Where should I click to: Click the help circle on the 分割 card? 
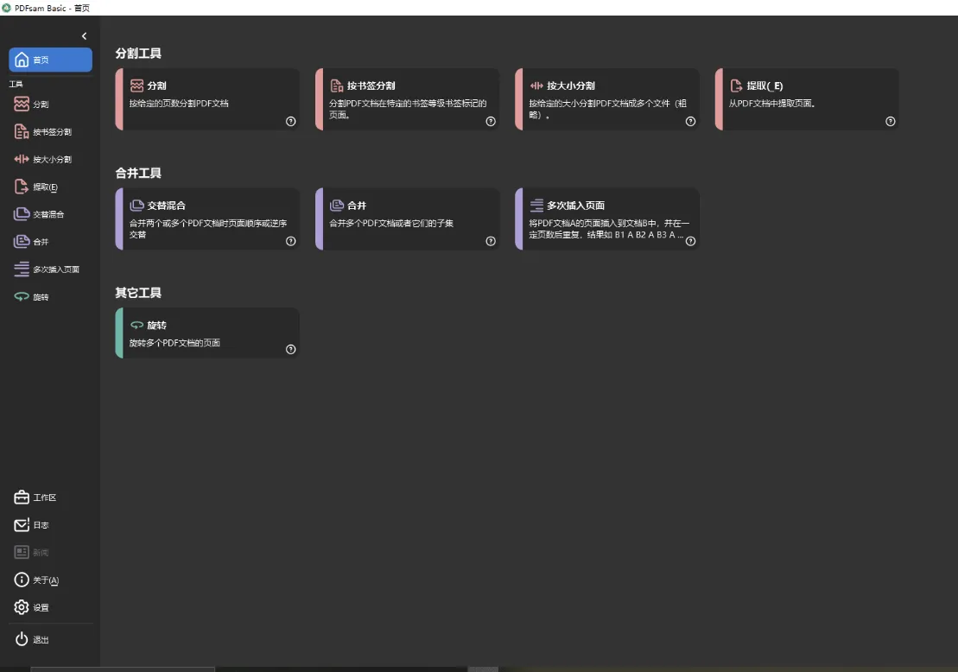(x=291, y=122)
